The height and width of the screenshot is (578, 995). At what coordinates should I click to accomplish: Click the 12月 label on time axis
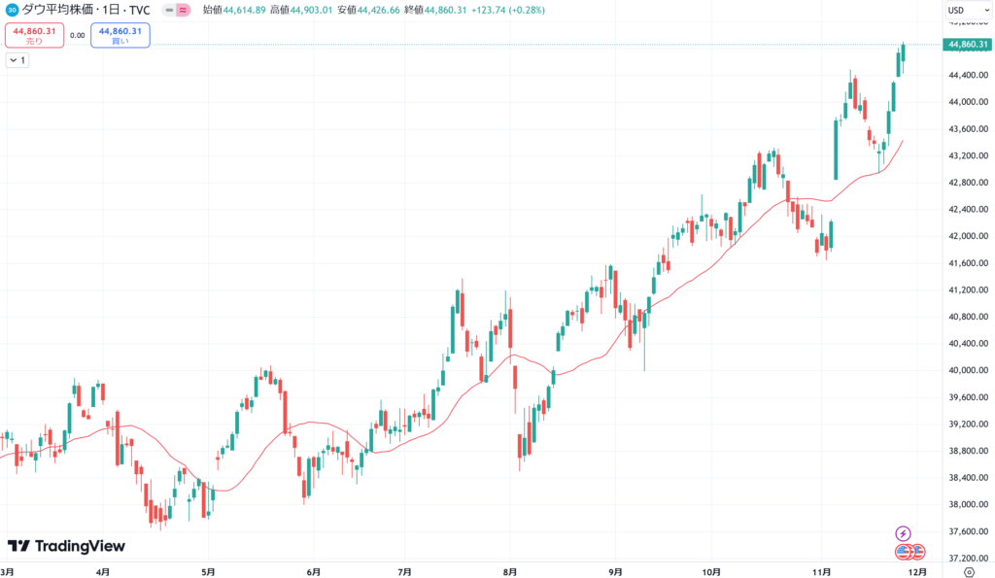(916, 572)
